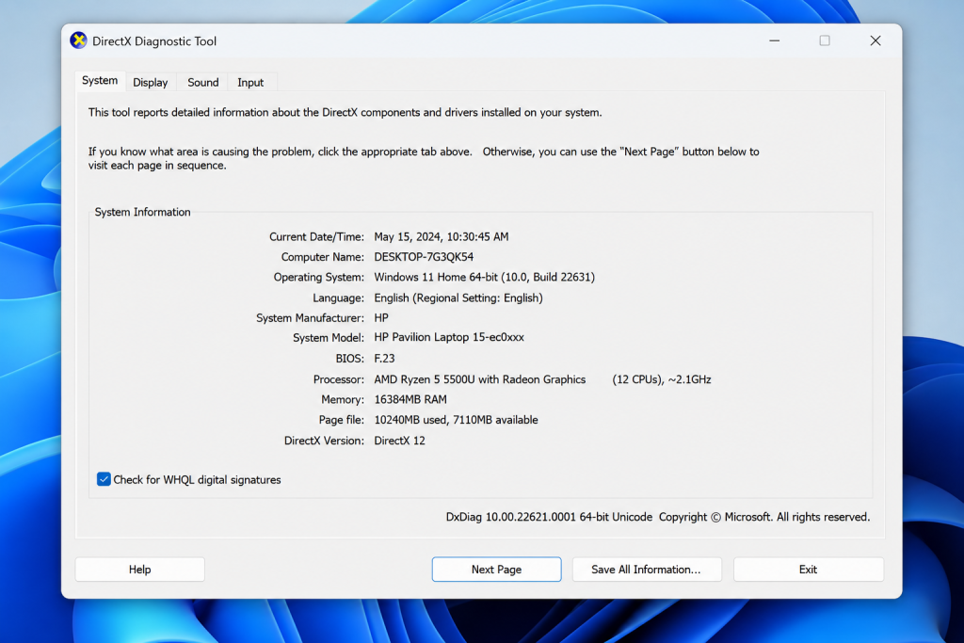Click the 'System Information' group label
This screenshot has width=964, height=643.
[143, 212]
